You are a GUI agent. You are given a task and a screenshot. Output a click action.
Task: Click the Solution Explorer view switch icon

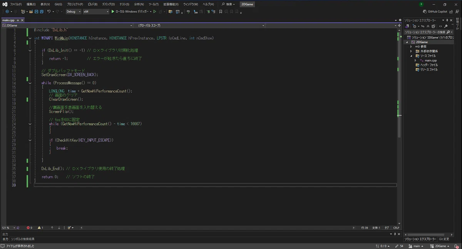(407, 26)
